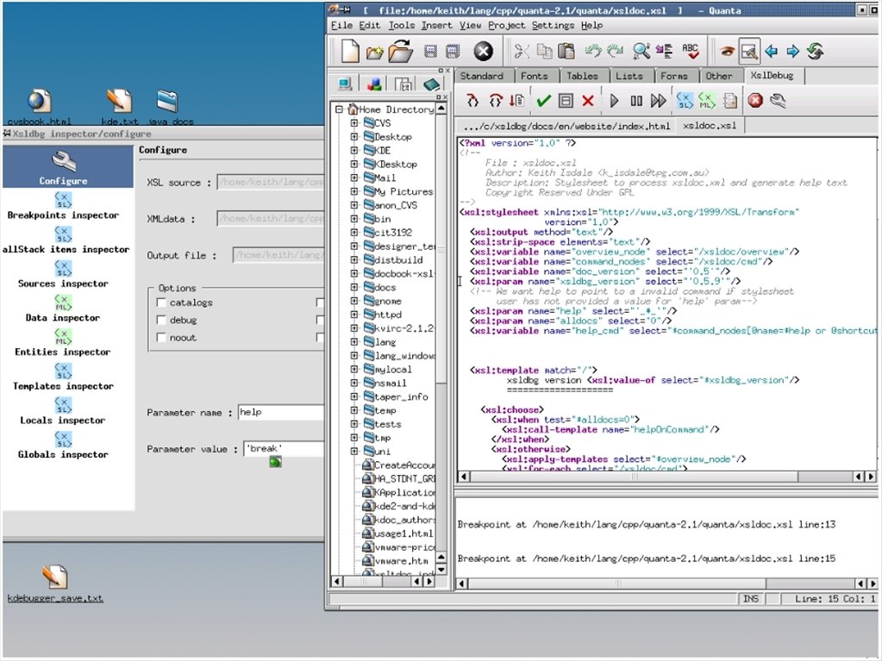The width and height of the screenshot is (882, 661).
Task: Click the Cut scissors icon
Action: coord(522,51)
